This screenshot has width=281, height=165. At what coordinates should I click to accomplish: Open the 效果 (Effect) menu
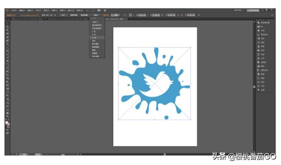point(54,11)
